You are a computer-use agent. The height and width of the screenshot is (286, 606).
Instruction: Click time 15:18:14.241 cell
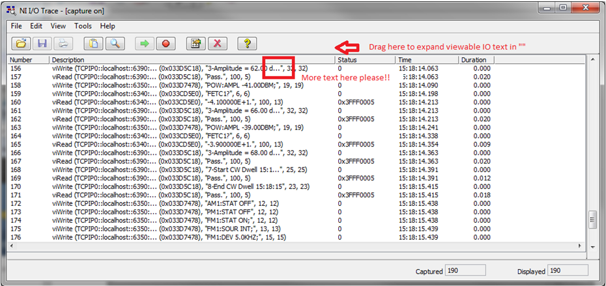pyautogui.click(x=418, y=128)
